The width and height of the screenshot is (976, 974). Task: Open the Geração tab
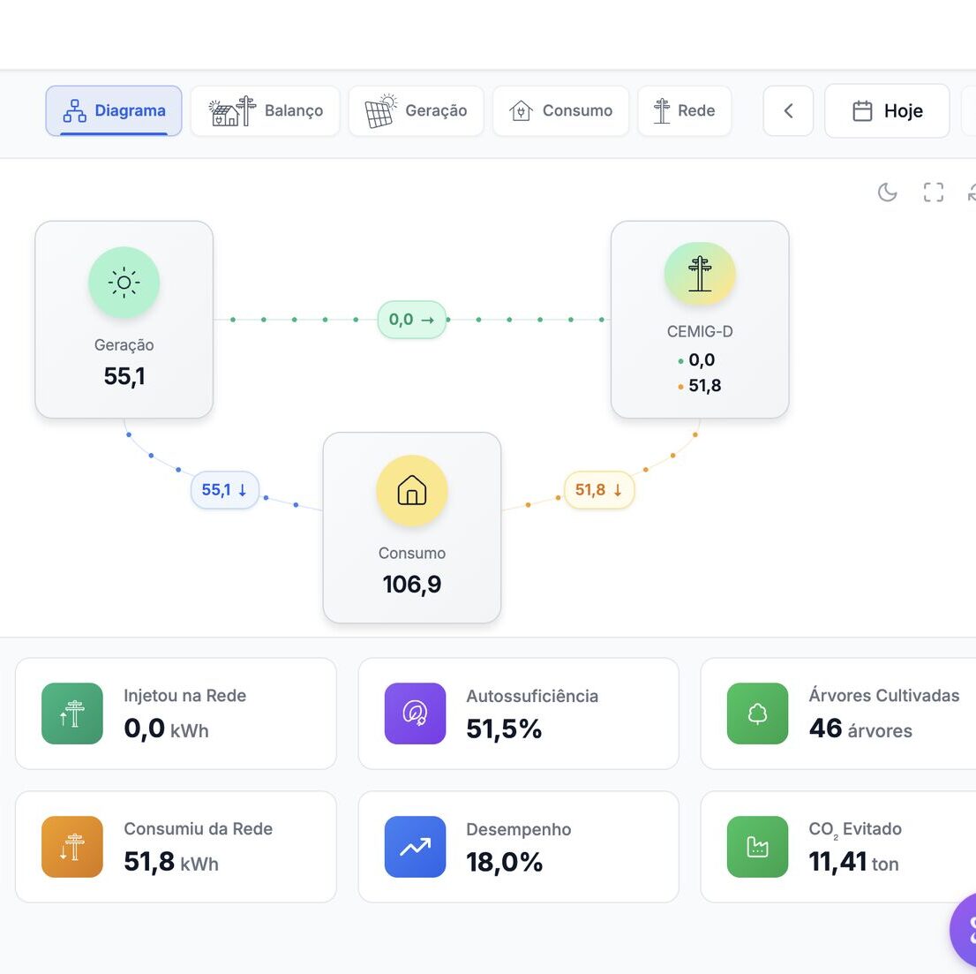point(417,111)
